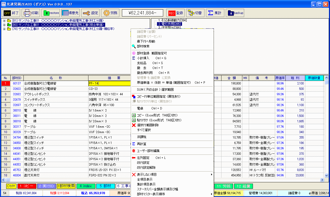Click the 印刷 printer icon button
The width and height of the screenshot is (330, 197).
[x=31, y=13]
